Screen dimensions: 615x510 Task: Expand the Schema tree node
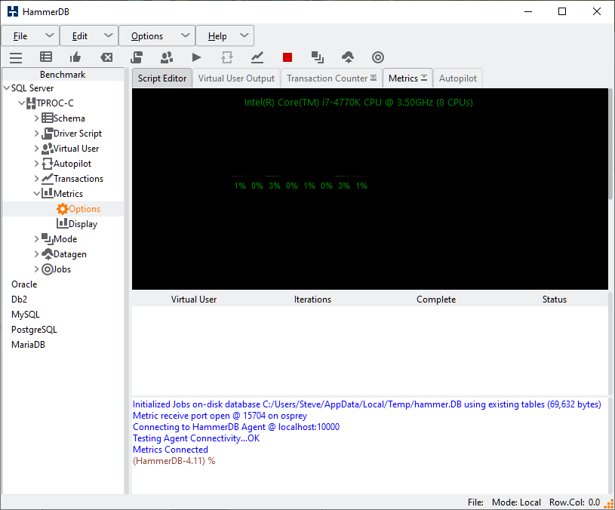[37, 118]
